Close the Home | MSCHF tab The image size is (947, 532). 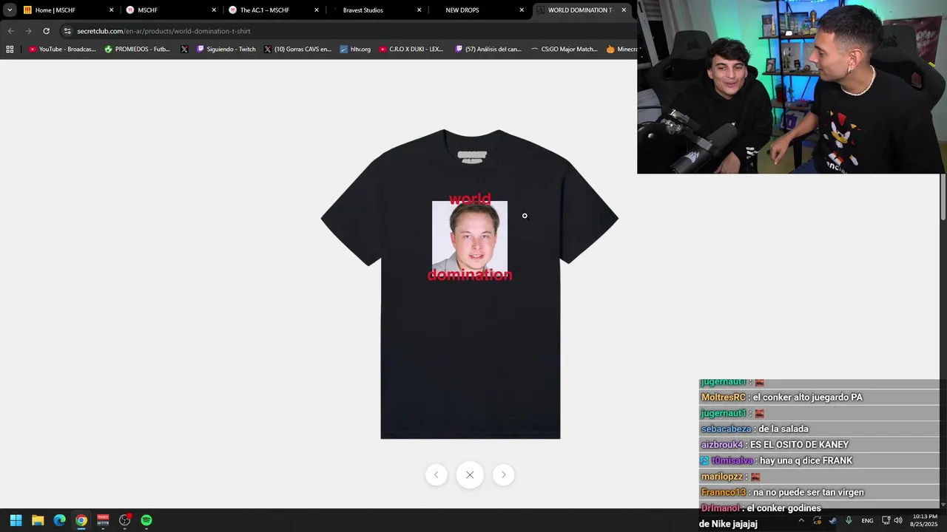pos(112,10)
